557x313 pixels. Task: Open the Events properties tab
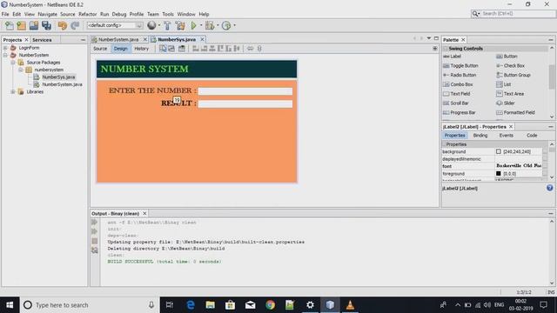(506, 136)
